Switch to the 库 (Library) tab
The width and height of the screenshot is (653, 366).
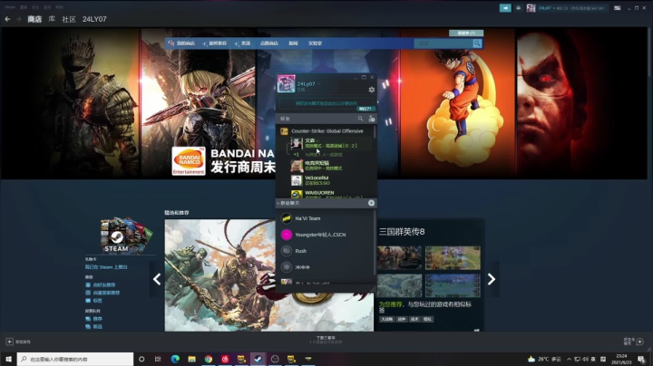(52, 19)
